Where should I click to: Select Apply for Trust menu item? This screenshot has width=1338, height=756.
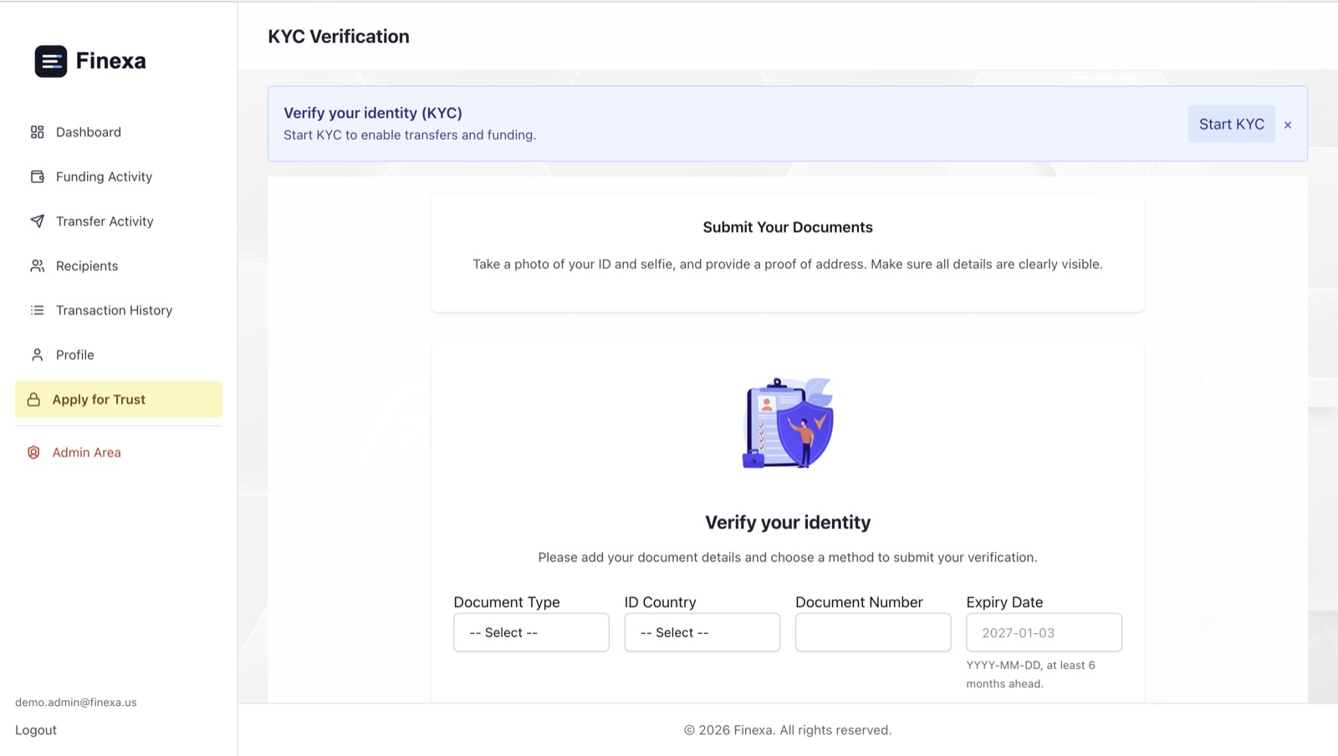click(119, 400)
